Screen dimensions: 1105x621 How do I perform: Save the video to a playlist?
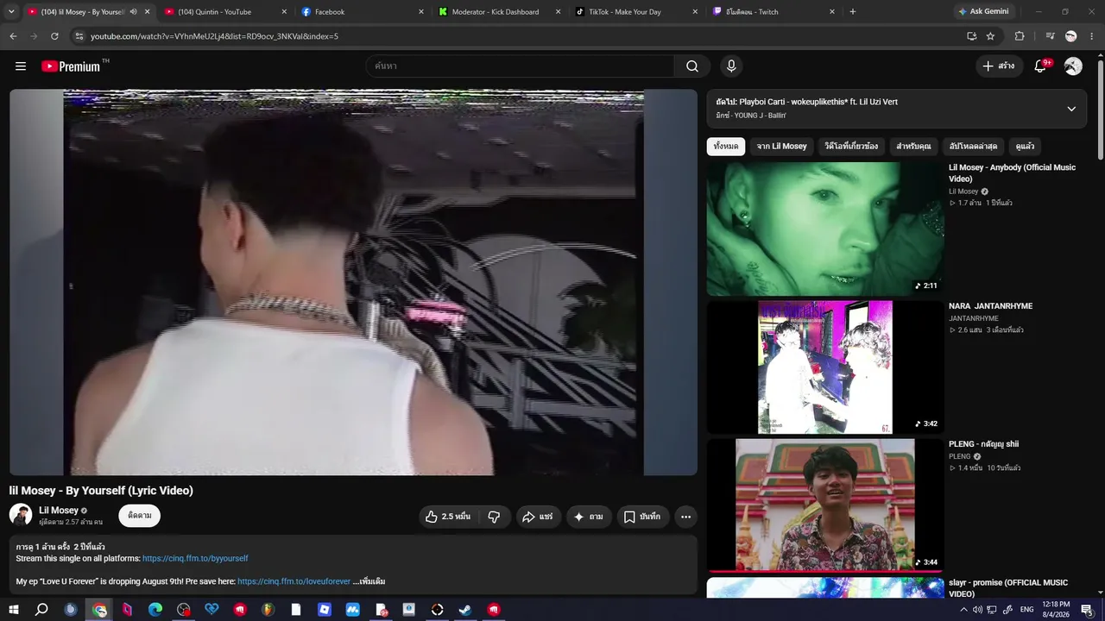(642, 517)
